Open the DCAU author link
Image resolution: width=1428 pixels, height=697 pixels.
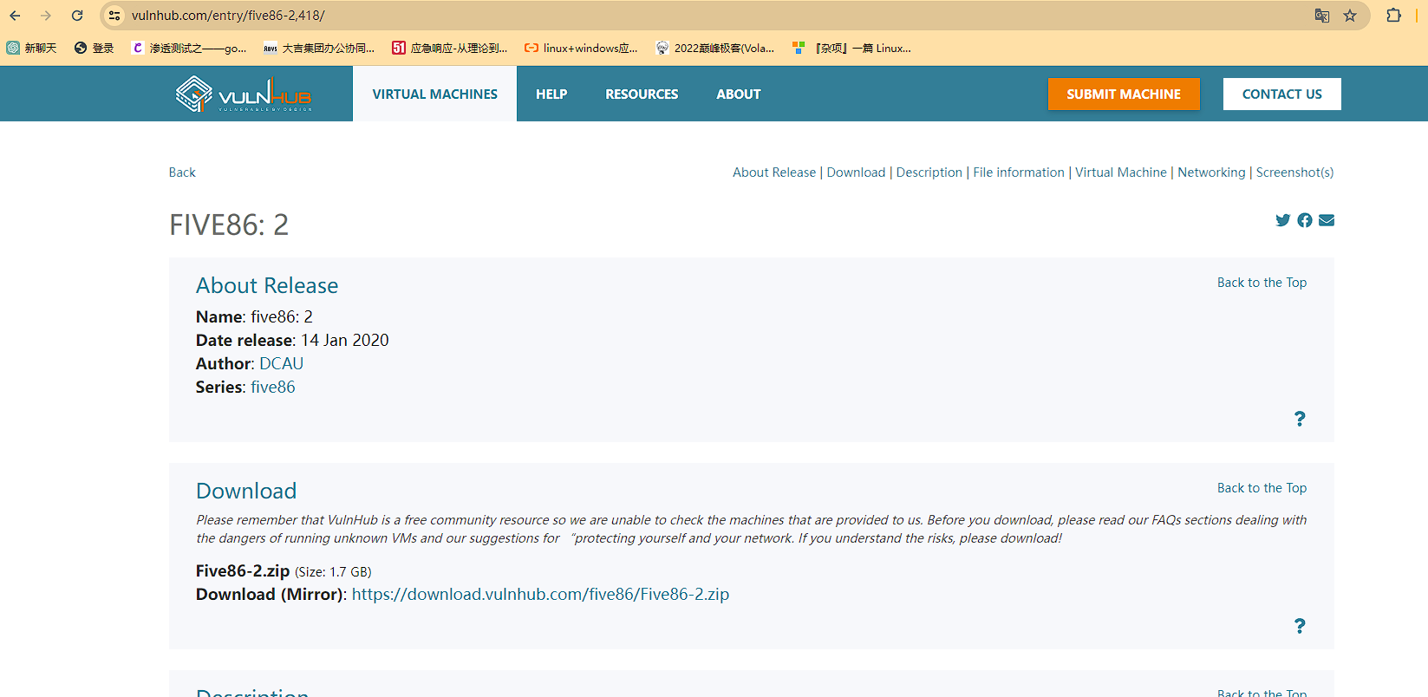[282, 364]
